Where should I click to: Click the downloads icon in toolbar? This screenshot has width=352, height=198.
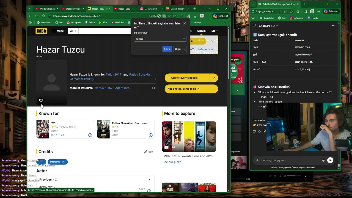195,16
